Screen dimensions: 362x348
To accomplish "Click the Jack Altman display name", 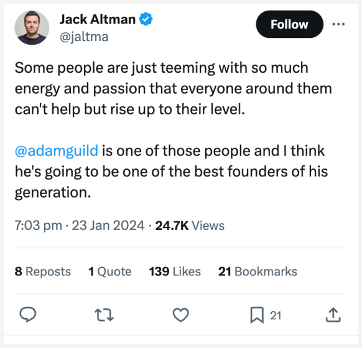I will pyautogui.click(x=98, y=19).
